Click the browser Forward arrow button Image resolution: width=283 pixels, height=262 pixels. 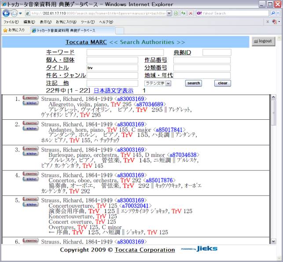pyautogui.click(x=14, y=13)
